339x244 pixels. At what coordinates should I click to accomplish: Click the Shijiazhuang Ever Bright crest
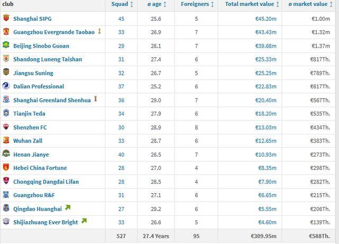tap(6, 222)
